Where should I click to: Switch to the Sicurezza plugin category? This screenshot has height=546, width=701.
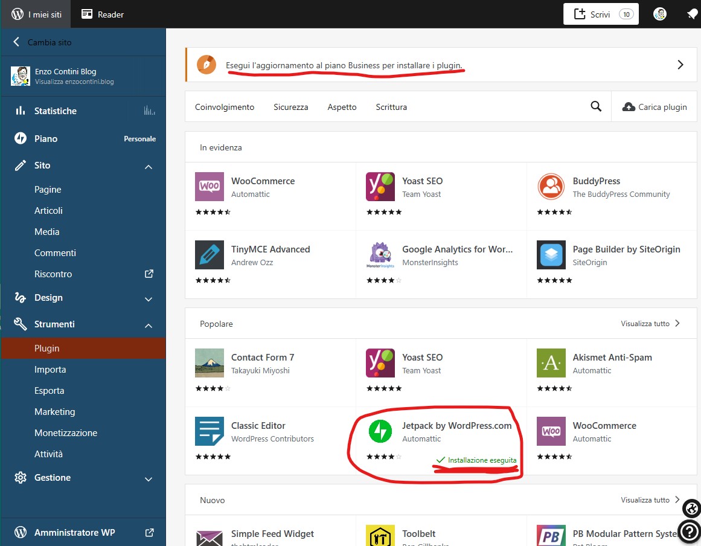tap(290, 107)
